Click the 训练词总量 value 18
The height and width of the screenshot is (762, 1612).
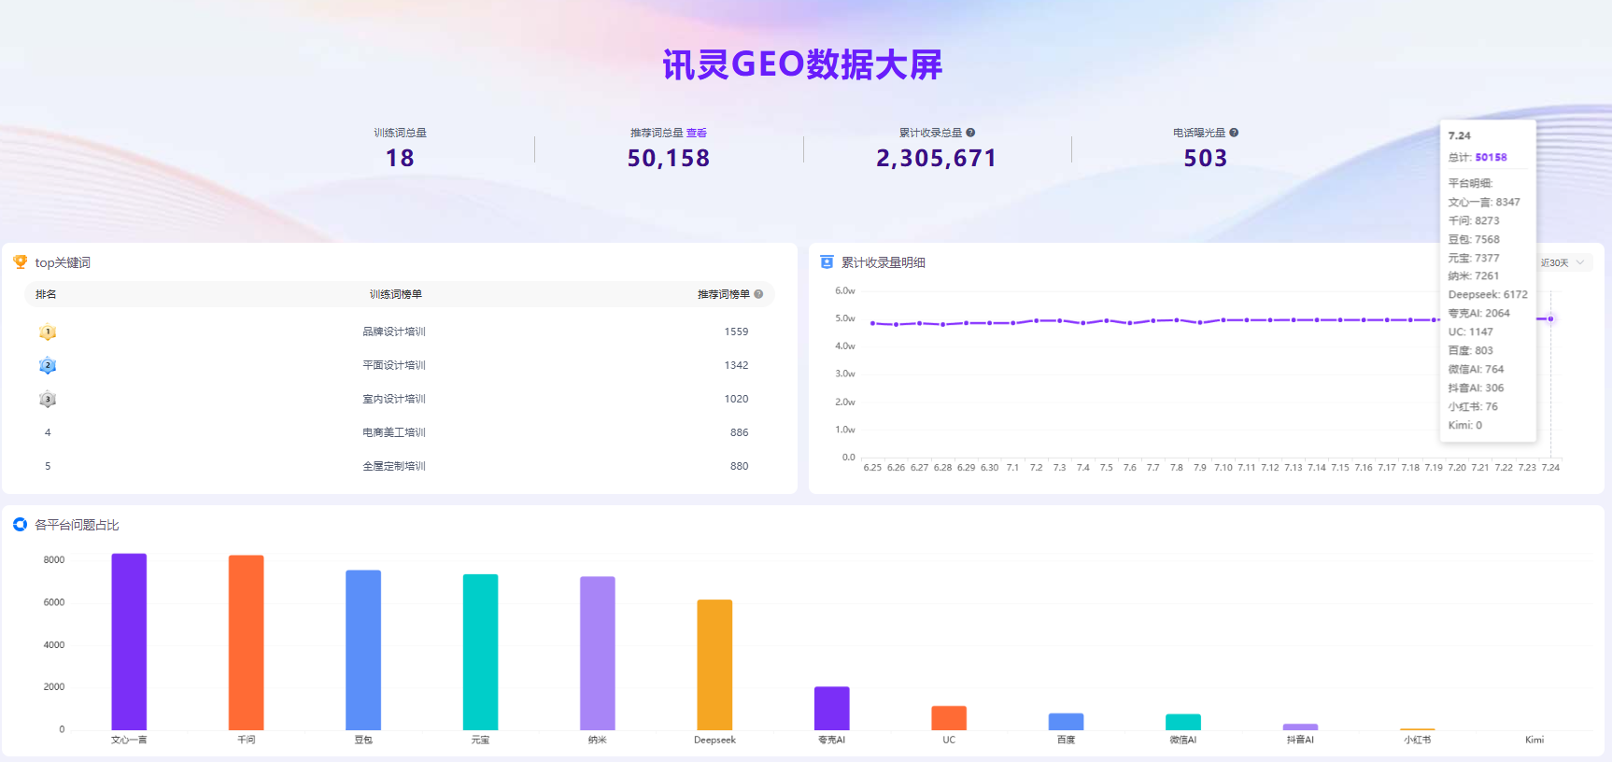click(x=400, y=158)
